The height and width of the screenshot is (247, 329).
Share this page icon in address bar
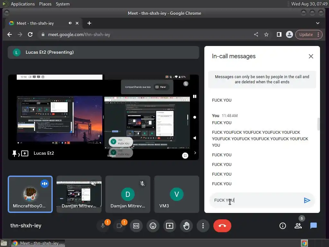click(256, 34)
